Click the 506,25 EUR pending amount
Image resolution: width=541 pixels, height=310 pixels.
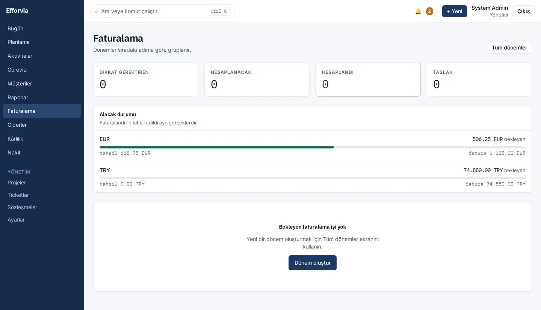point(488,139)
